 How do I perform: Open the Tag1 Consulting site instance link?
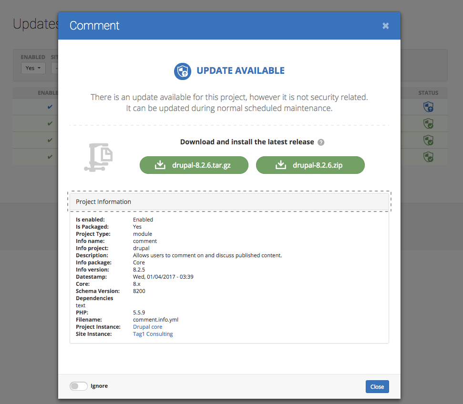click(x=153, y=334)
